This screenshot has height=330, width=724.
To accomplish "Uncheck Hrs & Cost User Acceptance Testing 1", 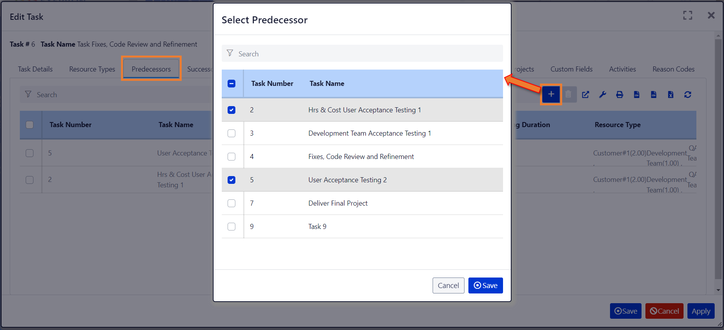I will click(x=231, y=110).
